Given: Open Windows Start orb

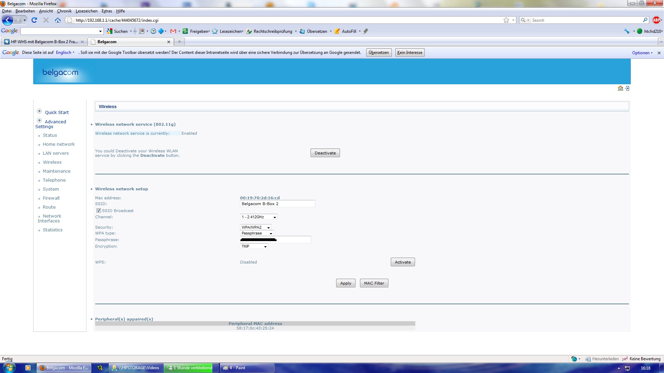Looking at the screenshot, I should pyautogui.click(x=9, y=367).
